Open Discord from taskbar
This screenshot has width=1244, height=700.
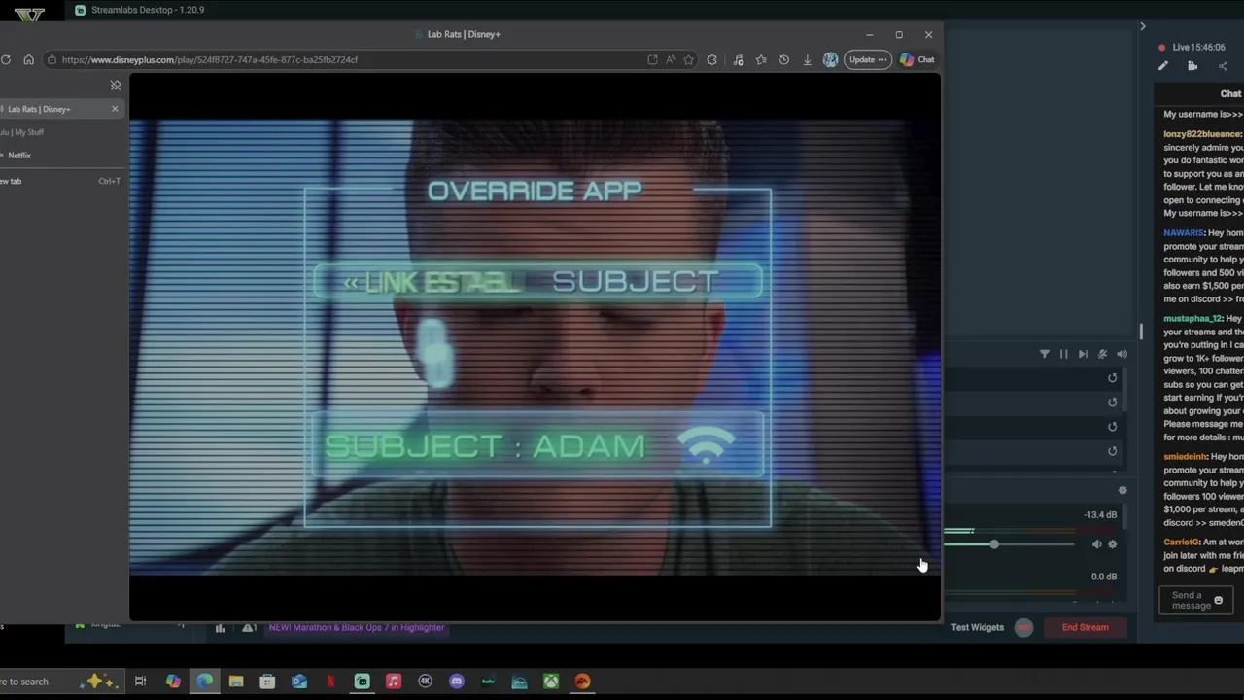(457, 682)
